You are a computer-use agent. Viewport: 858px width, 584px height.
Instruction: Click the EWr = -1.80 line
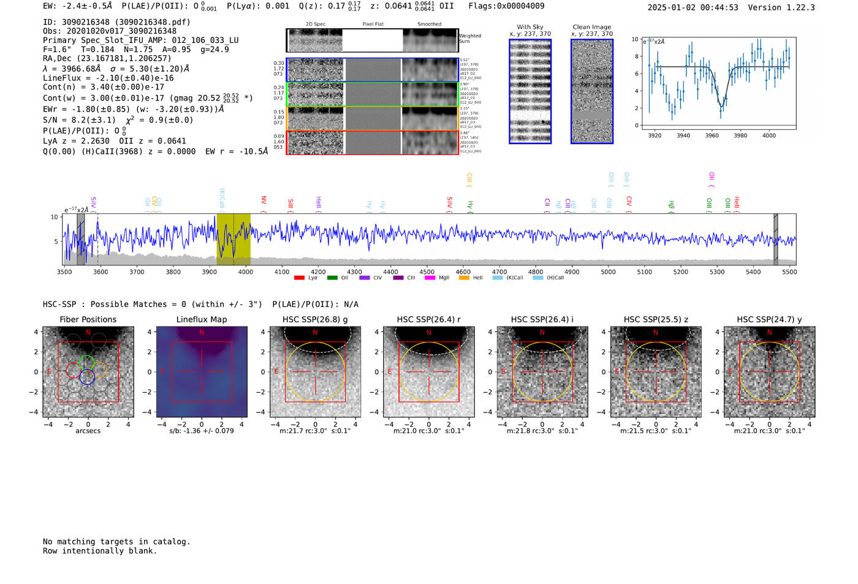(134, 109)
